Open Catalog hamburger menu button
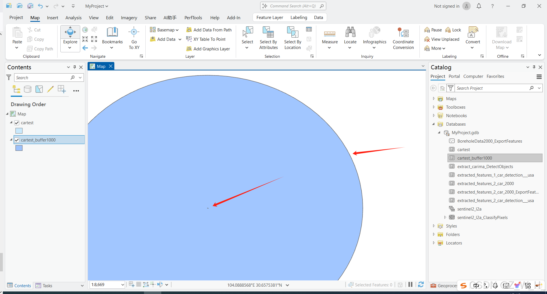Image resolution: width=547 pixels, height=294 pixels. pyautogui.click(x=539, y=77)
